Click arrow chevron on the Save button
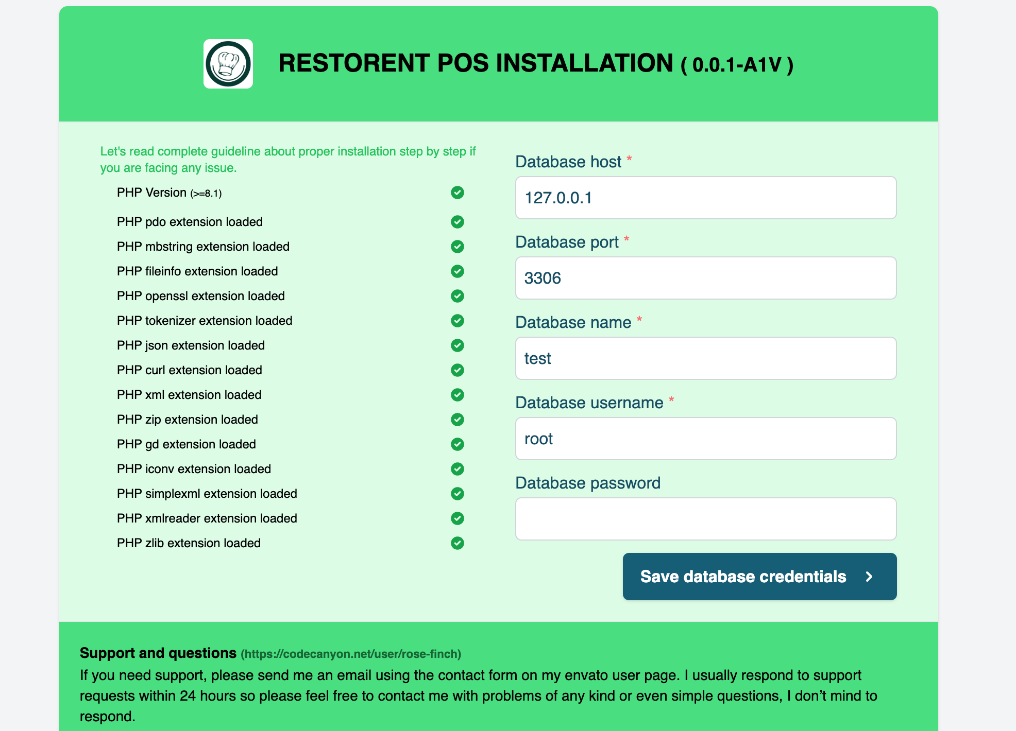1016x731 pixels. pos(869,577)
